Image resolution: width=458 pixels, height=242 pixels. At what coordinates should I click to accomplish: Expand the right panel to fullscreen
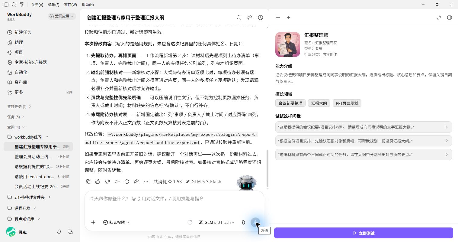tap(439, 18)
